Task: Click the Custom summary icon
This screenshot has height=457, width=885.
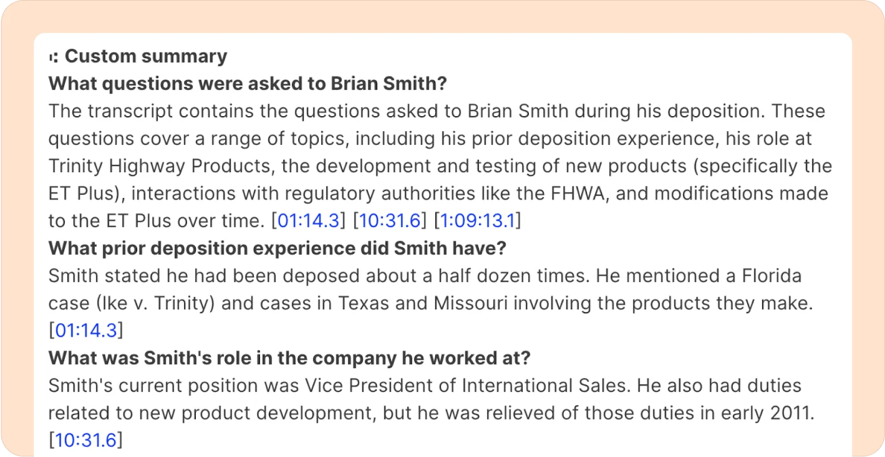Action: pos(54,57)
